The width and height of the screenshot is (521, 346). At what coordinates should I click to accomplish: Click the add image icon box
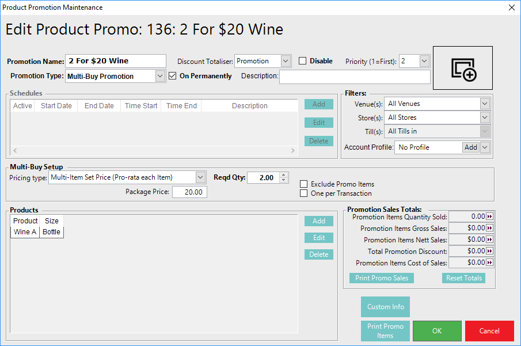coord(463,68)
